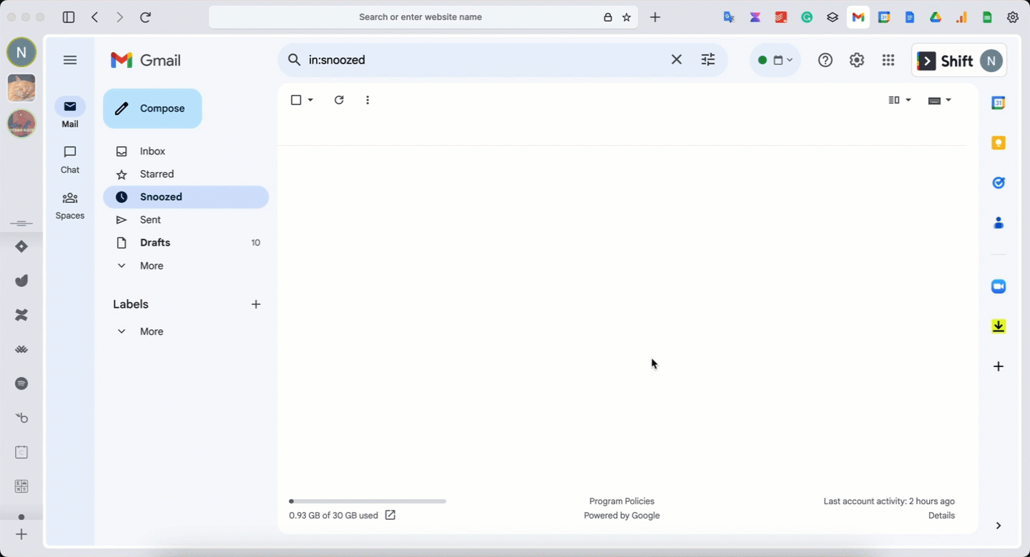Open the input tools keyboard dropdown
The width and height of the screenshot is (1030, 557).
(x=940, y=100)
